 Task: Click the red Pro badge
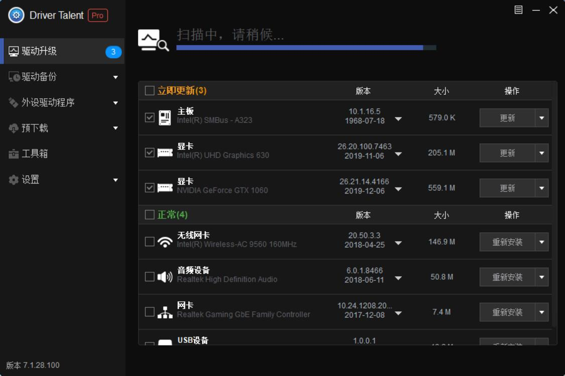97,16
